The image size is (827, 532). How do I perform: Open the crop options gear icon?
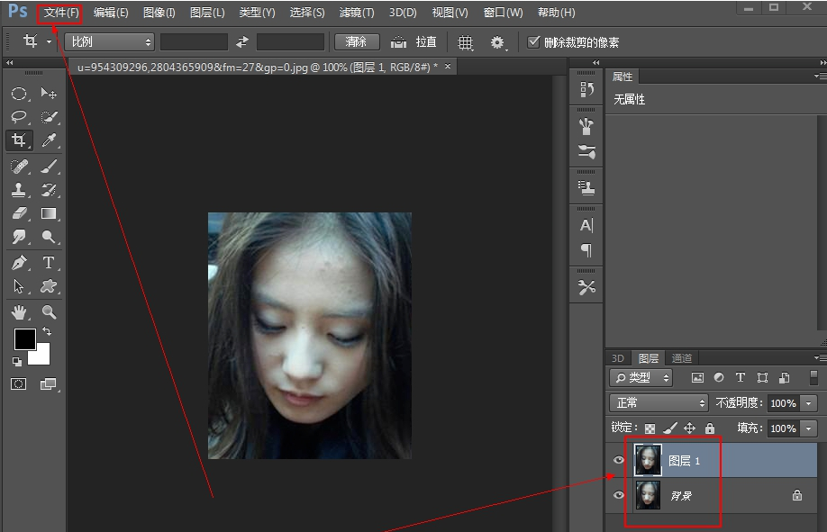pyautogui.click(x=496, y=41)
